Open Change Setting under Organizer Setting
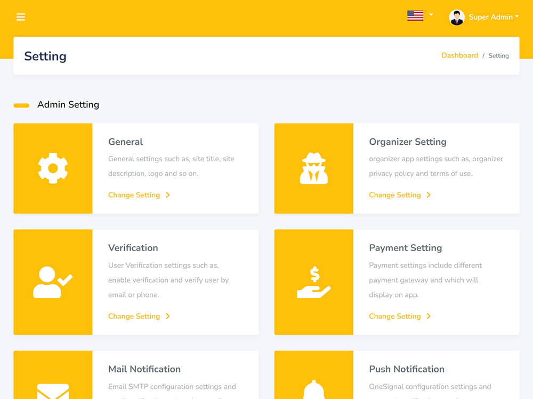The height and width of the screenshot is (399, 533). tap(394, 195)
